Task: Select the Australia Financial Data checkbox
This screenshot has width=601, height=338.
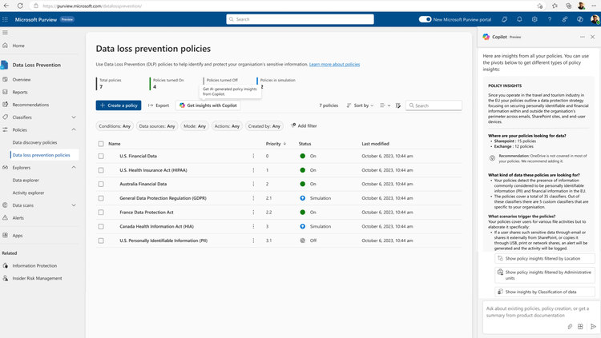Action: pos(101,184)
